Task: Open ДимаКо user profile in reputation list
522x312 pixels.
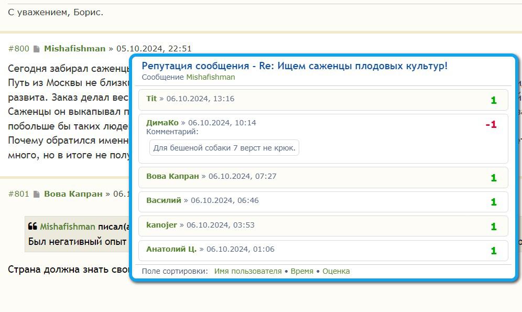Action: 162,123
